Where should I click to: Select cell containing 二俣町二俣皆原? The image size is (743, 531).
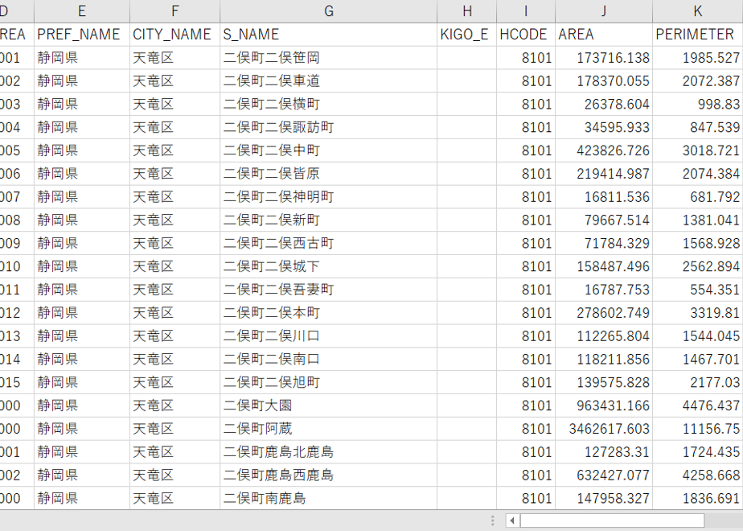coord(328,174)
